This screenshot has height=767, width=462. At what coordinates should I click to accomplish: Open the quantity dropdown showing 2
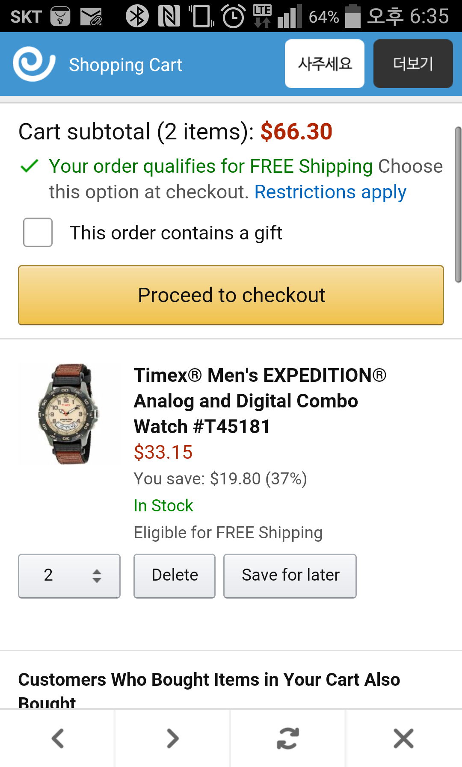click(x=69, y=576)
